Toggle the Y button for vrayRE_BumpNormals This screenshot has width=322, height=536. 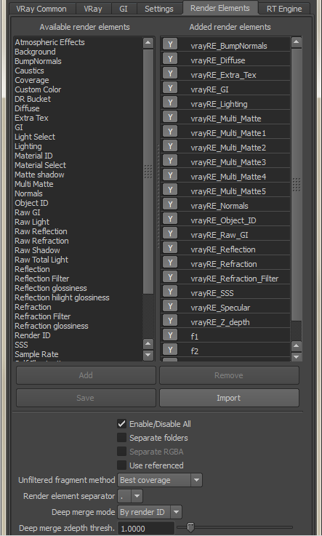[169, 44]
